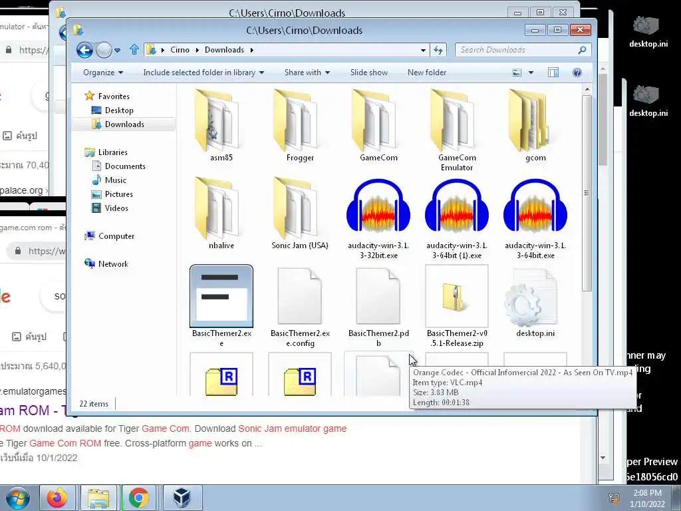
Task: Click New folder button
Action: click(x=426, y=73)
